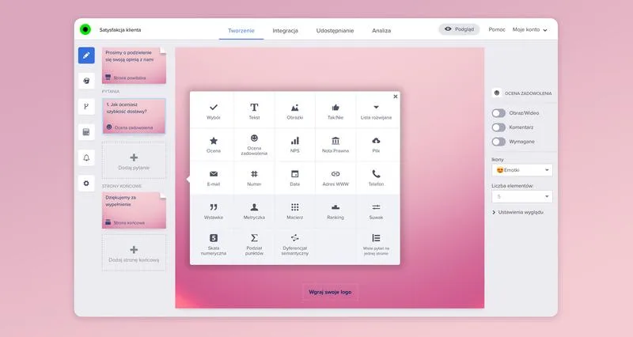Choose the Suwak slider question type

[376, 210]
